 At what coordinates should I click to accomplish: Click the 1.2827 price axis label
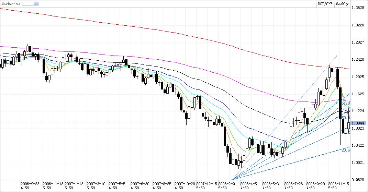pyautogui.click(x=358, y=43)
